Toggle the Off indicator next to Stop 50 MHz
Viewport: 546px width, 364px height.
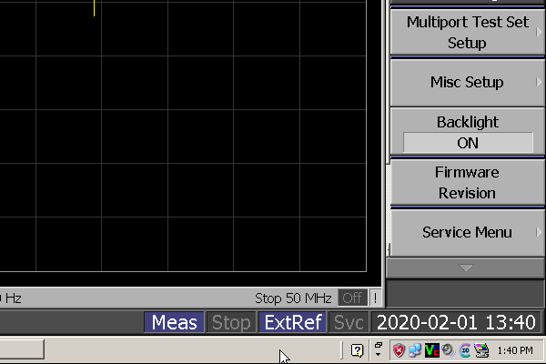point(352,298)
